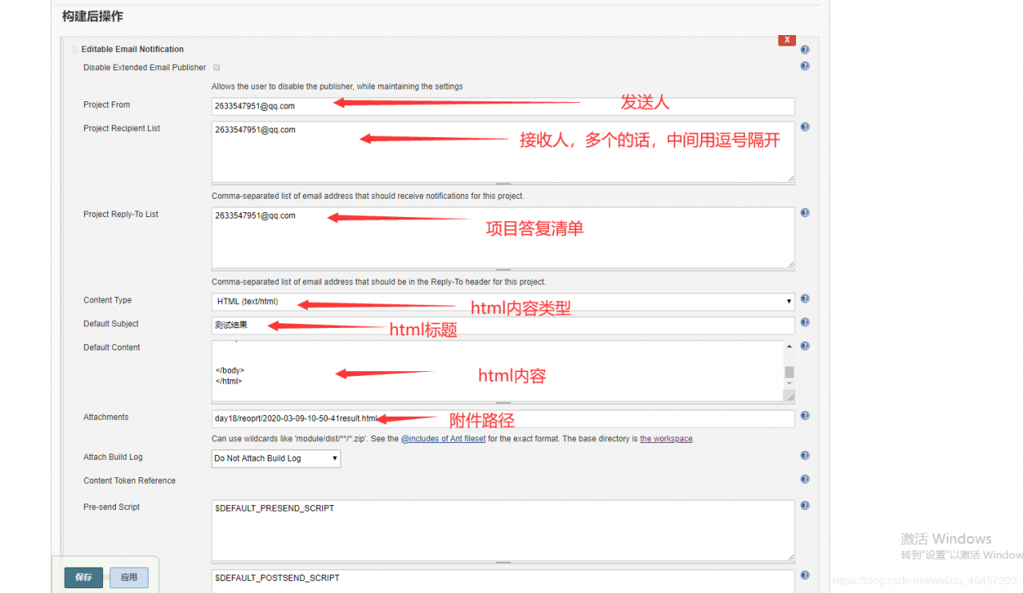Screen dimensions: 1023x593
Task: Click the Editable Email Notification title
Action: tap(133, 49)
